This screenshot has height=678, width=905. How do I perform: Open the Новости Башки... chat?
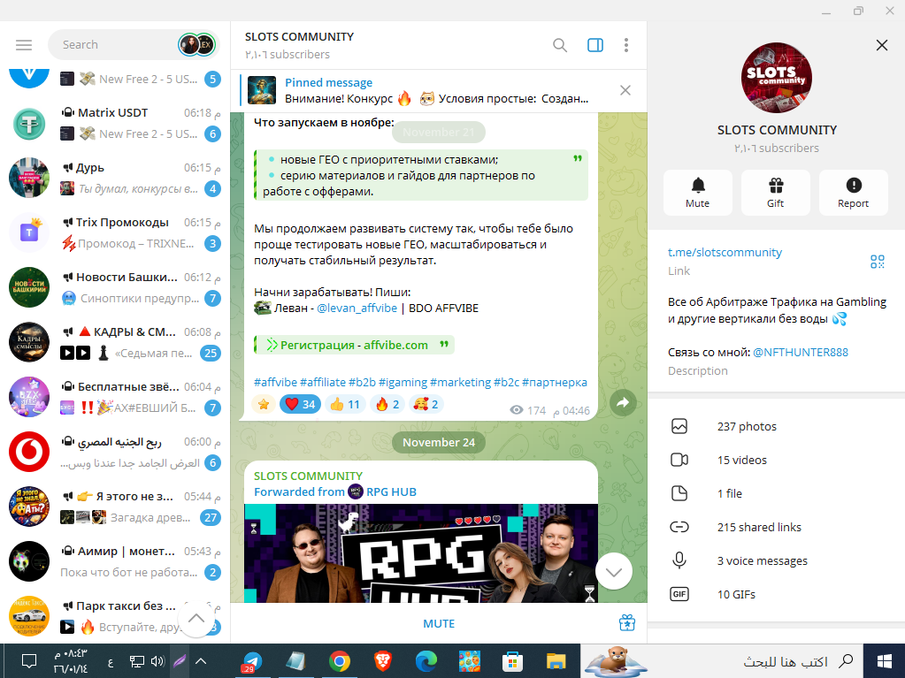coord(115,287)
